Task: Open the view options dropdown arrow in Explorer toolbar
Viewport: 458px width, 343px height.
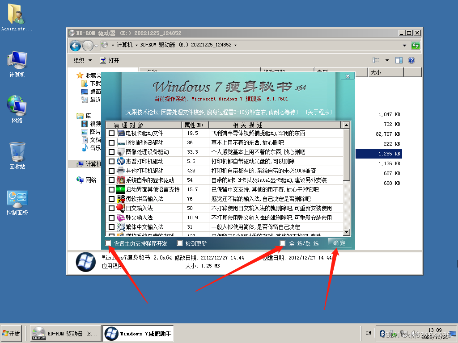Action: coord(387,60)
